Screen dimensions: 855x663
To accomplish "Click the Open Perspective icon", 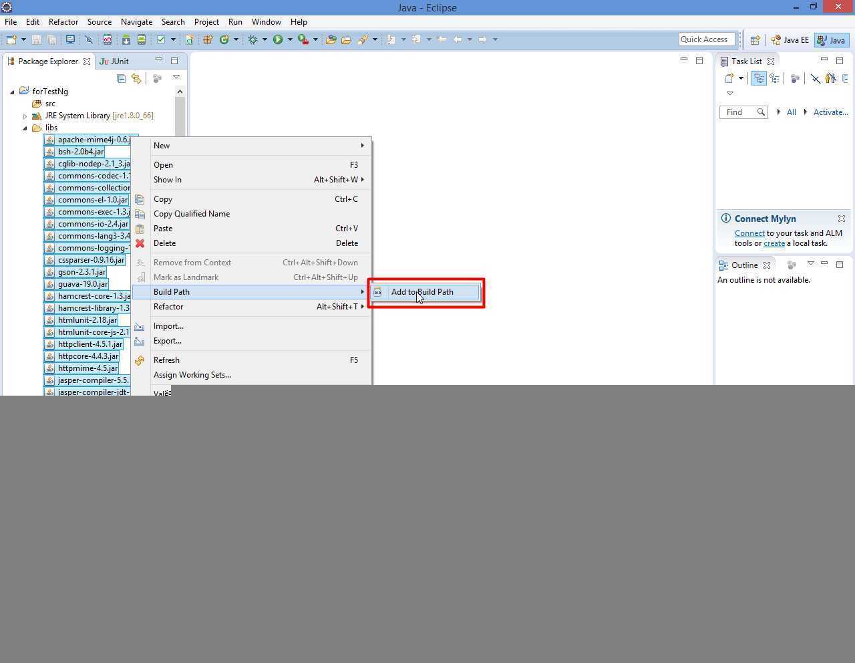I will click(755, 40).
